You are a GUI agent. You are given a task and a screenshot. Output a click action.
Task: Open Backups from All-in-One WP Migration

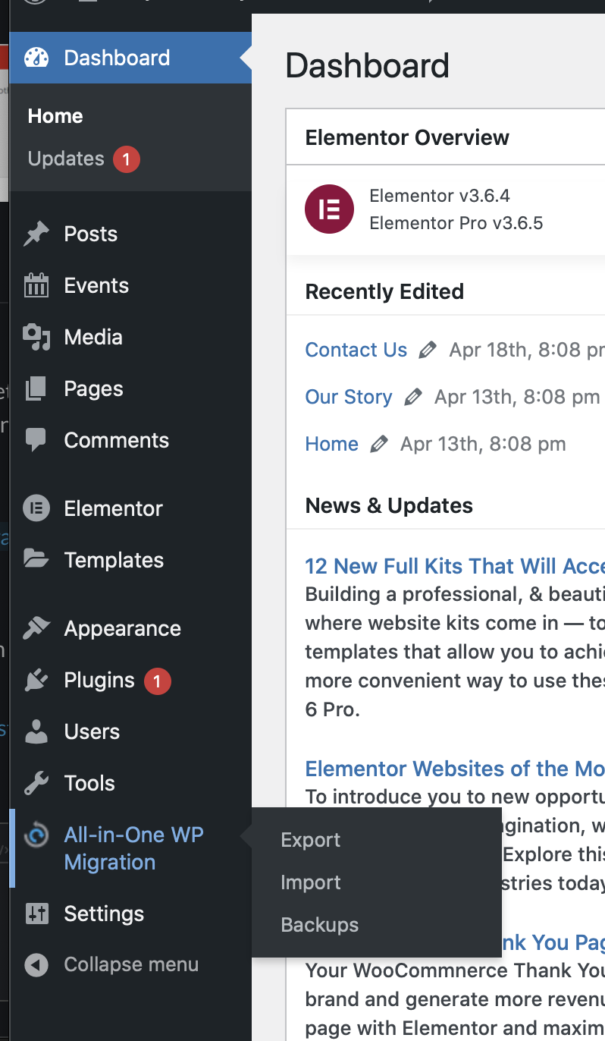319,925
